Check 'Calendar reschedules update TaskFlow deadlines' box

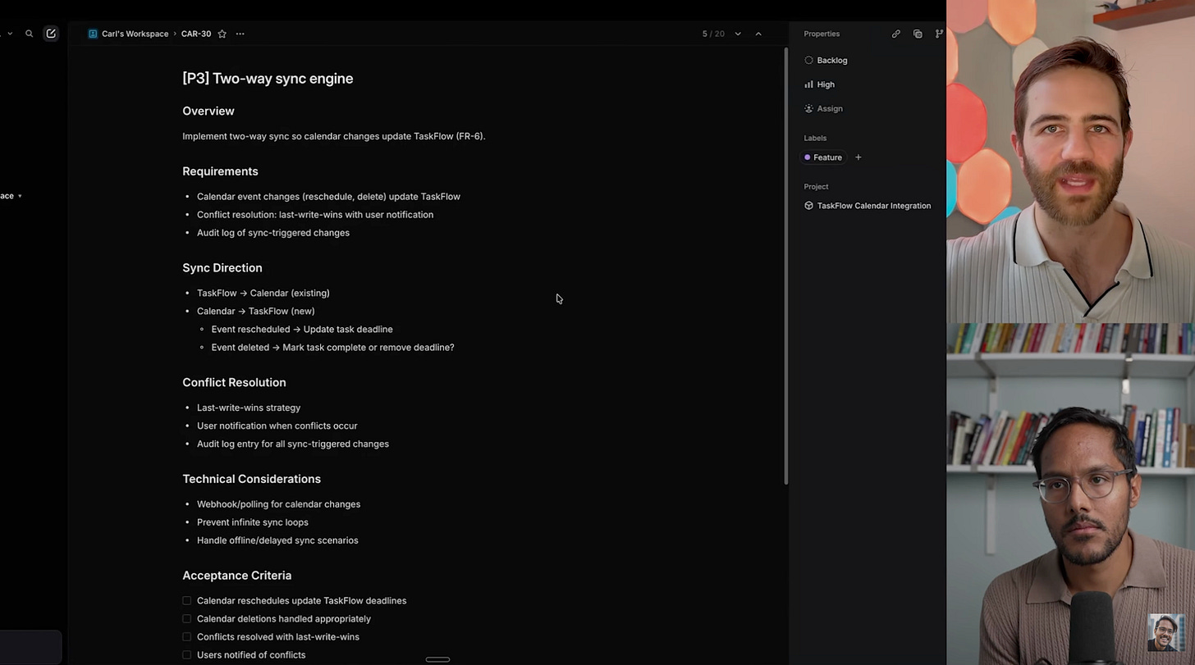pos(187,601)
